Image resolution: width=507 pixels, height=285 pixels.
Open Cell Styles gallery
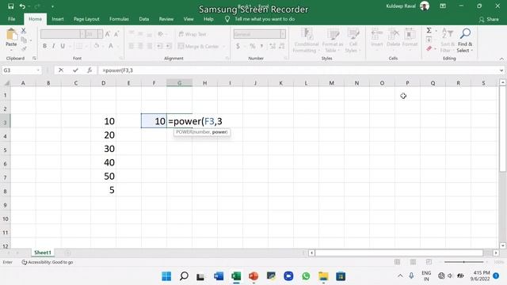pos(353,40)
